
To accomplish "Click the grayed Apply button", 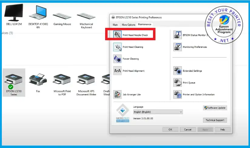I will (205, 130).
